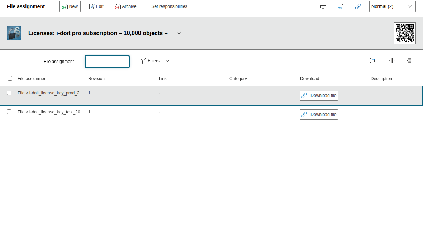Viewport: 423px width, 229px height.
Task: Toggle fullscreen list view icon
Action: (373, 60)
